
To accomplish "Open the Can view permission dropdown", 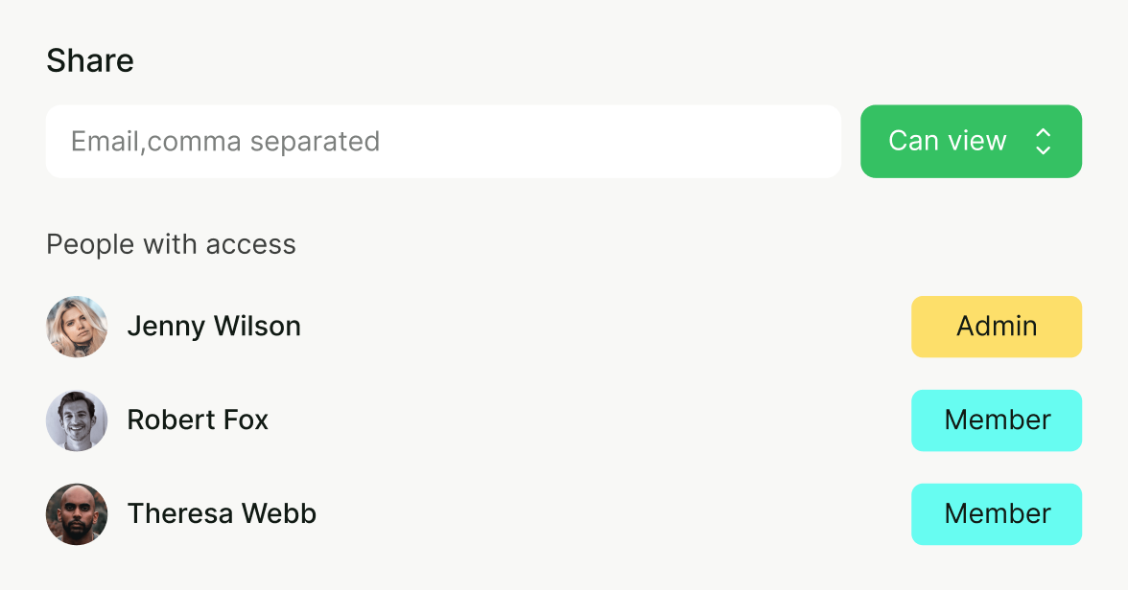I will 971,142.
